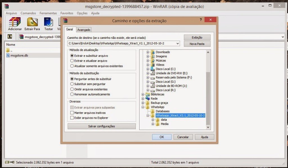The width and height of the screenshot is (288, 168).
Task: Expand the data folder node
Action: [153, 120]
